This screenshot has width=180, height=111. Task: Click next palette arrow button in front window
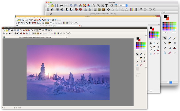144,50
